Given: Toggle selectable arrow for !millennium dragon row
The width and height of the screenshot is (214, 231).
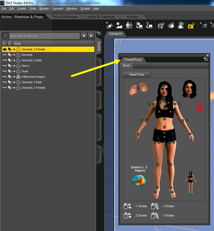Looking at the screenshot, I should (10, 77).
